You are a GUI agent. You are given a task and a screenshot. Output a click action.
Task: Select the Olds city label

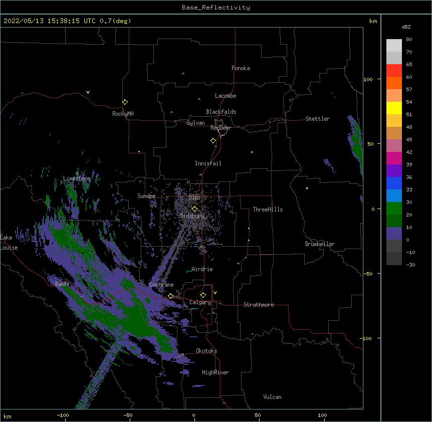click(194, 197)
